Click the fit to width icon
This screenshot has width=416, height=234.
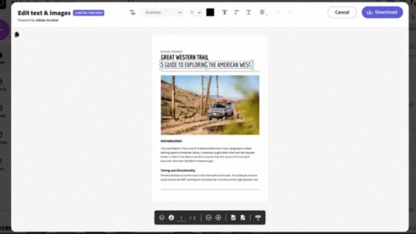click(x=233, y=218)
